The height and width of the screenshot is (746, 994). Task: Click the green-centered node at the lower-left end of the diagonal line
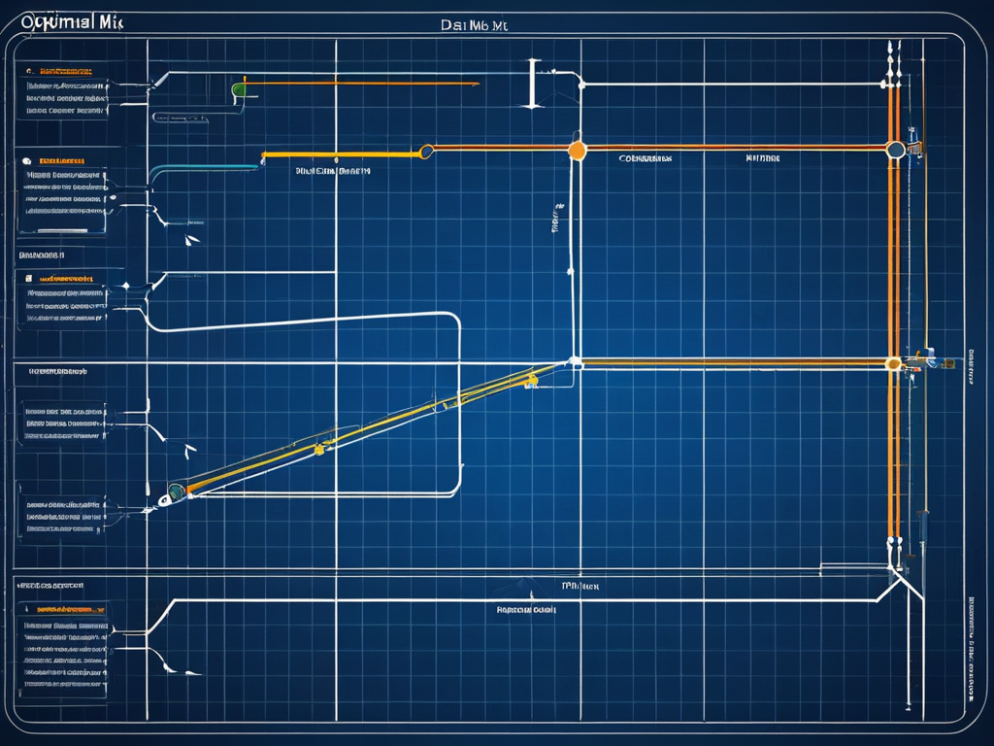pyautogui.click(x=176, y=491)
